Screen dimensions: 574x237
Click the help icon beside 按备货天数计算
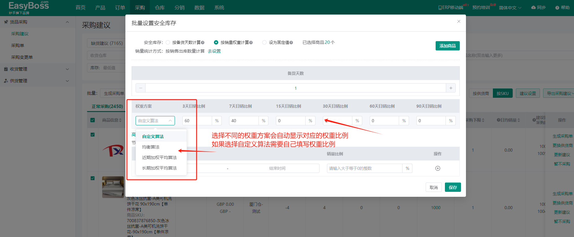coord(203,43)
